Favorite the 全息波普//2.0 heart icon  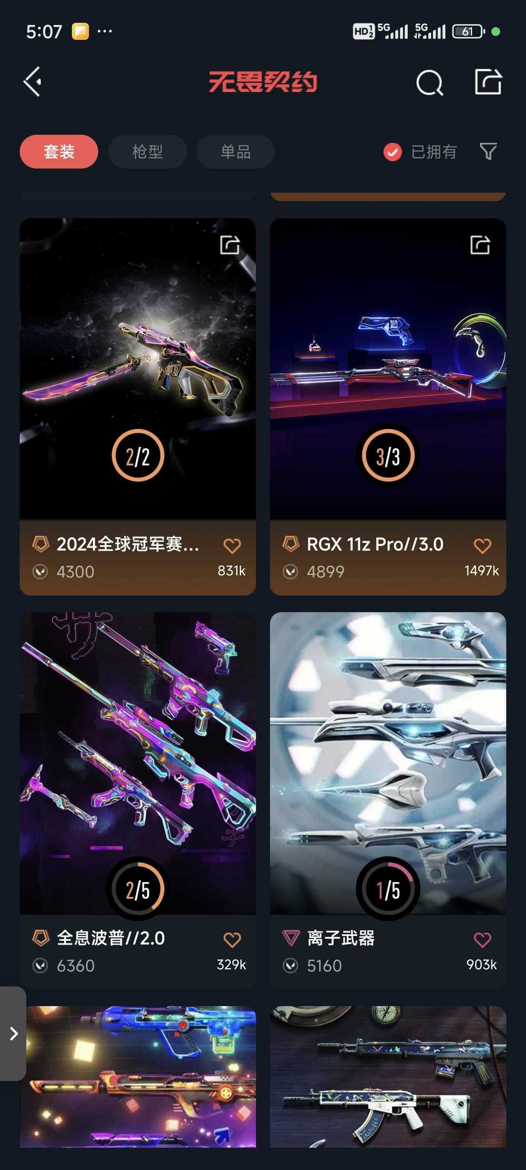[x=232, y=940]
